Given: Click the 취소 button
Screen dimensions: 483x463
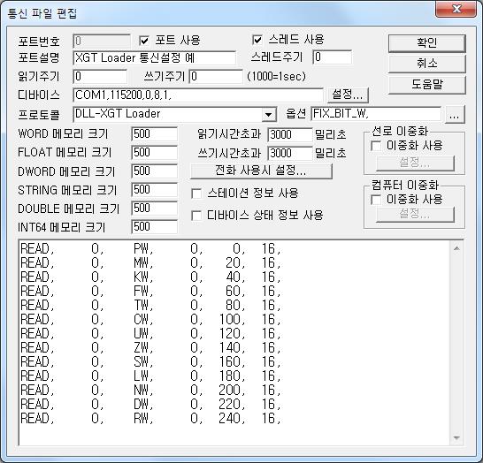Looking at the screenshot, I should click(427, 64).
